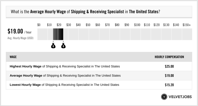Click the HOURLY COMPENSATION column header
This screenshot has width=198, height=106.
pyautogui.click(x=169, y=57)
